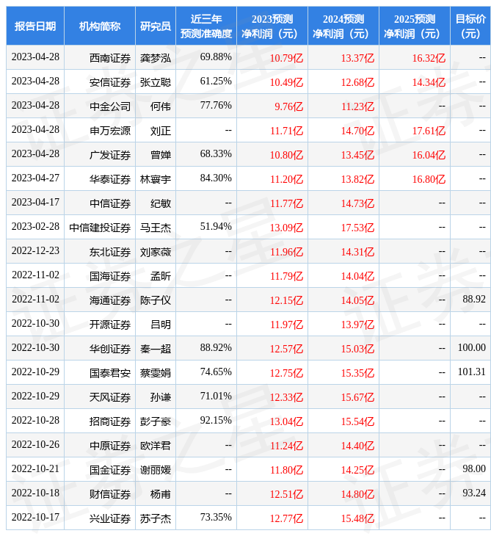Screen dimensions: 491x536
Task: Click the 目标价 column header
Action: (x=470, y=26)
